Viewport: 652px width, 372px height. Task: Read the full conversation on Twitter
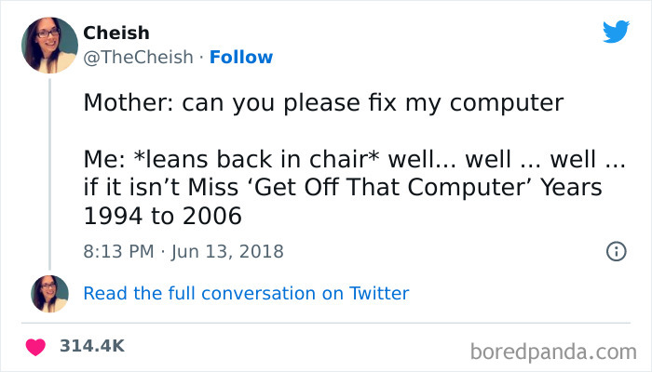tap(246, 294)
